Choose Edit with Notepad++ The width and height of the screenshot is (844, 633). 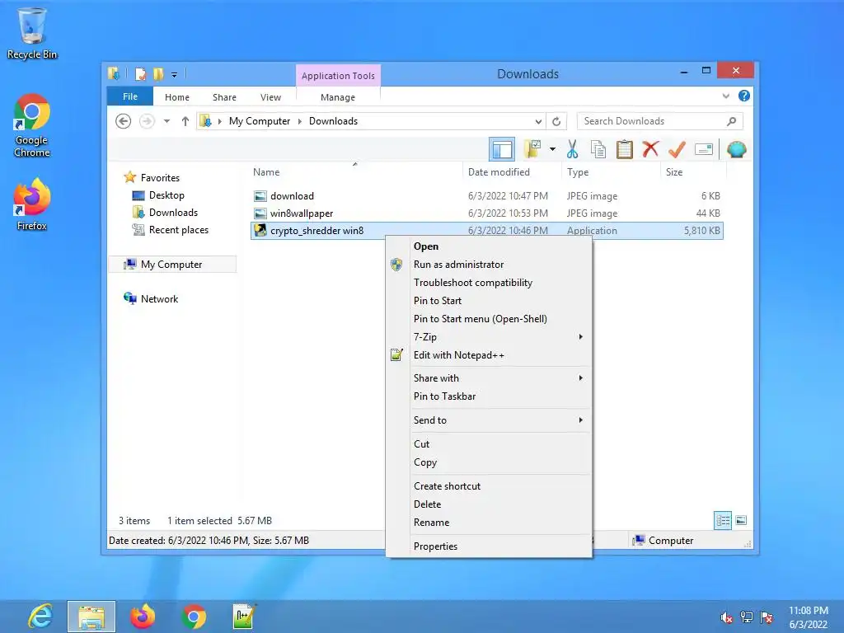coord(489,354)
